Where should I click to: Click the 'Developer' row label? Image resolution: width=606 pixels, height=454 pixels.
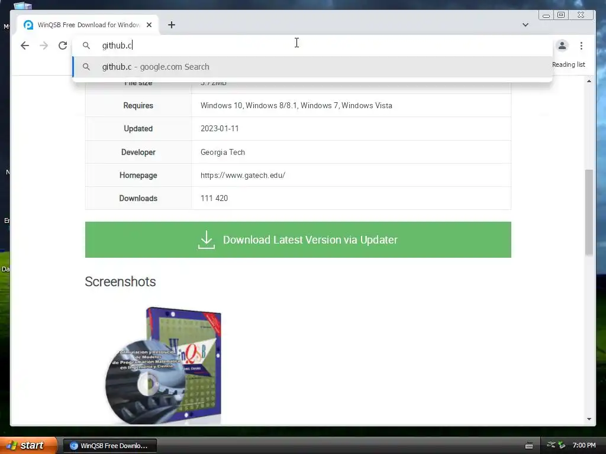[138, 152]
